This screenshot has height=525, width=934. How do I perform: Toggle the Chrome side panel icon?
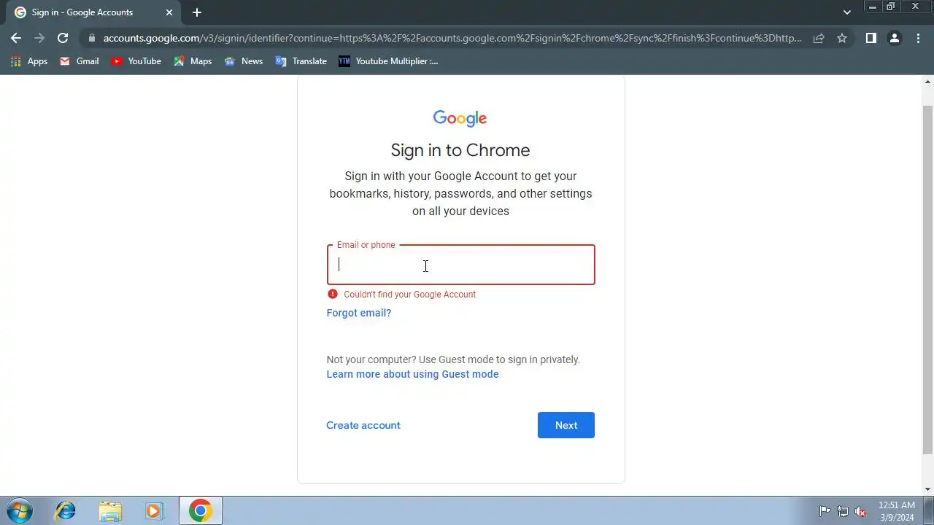[871, 38]
